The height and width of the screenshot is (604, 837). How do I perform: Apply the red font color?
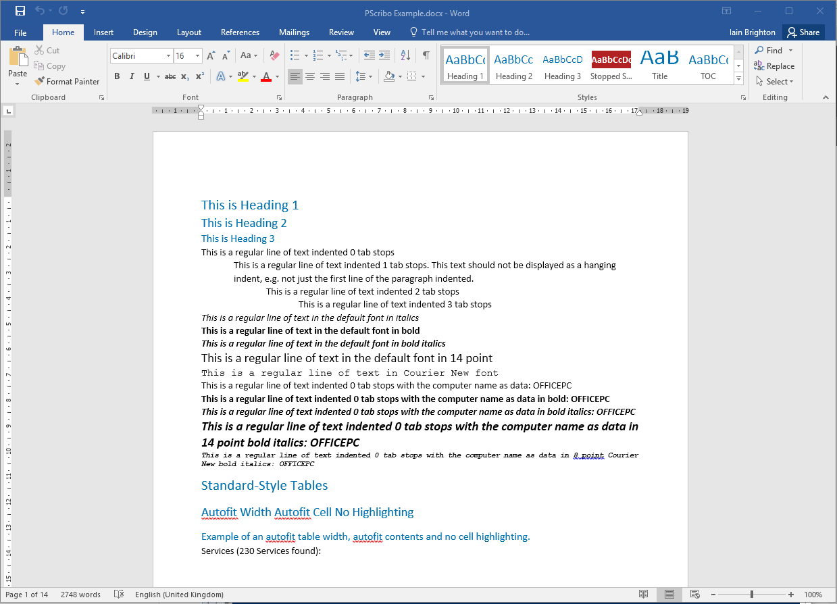click(266, 76)
